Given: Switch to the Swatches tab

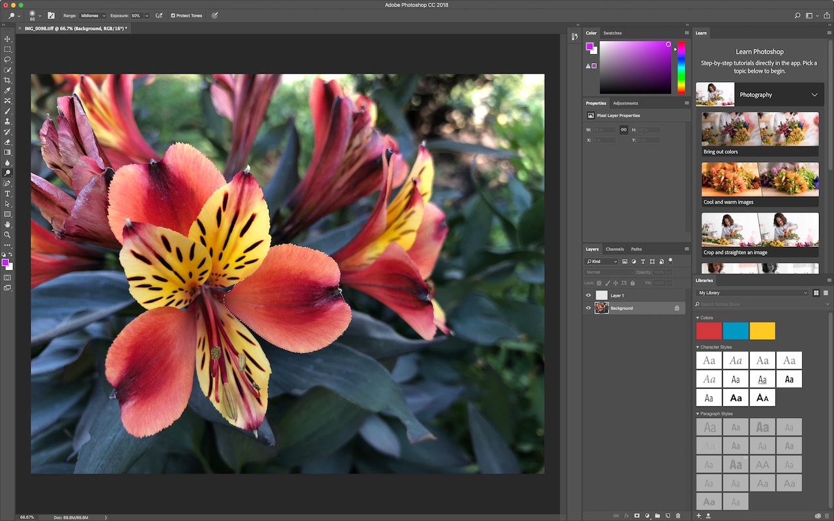Looking at the screenshot, I should [x=612, y=33].
